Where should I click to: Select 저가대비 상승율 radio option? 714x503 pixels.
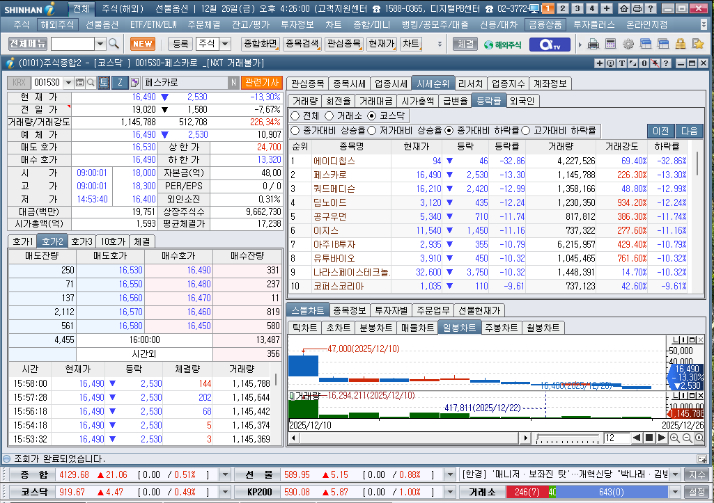(371, 131)
